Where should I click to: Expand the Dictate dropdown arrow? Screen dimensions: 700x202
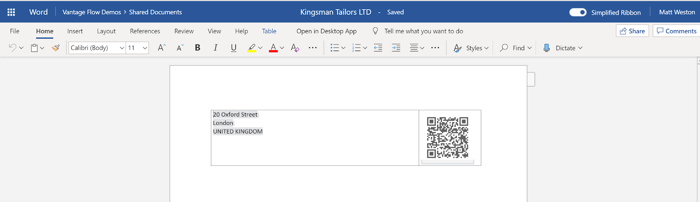pyautogui.click(x=580, y=48)
